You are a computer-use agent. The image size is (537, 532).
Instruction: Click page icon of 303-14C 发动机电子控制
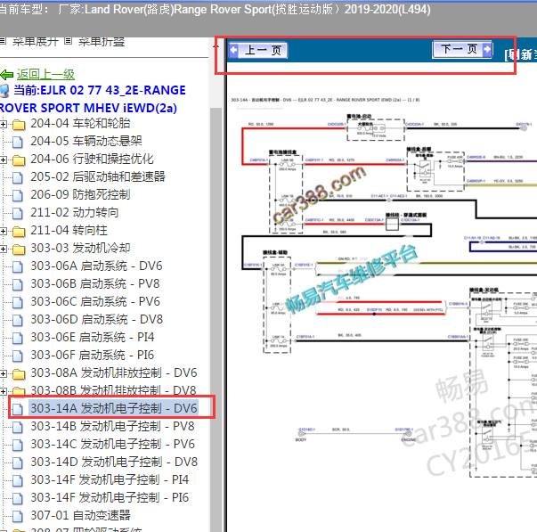pos(18,445)
